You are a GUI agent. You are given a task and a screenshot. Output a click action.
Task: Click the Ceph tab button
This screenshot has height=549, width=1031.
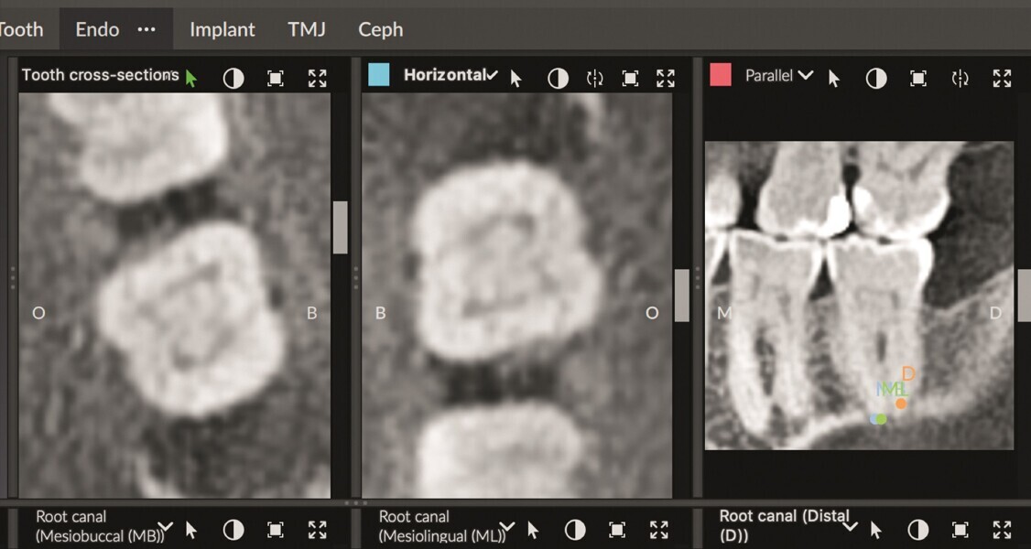[x=380, y=29]
